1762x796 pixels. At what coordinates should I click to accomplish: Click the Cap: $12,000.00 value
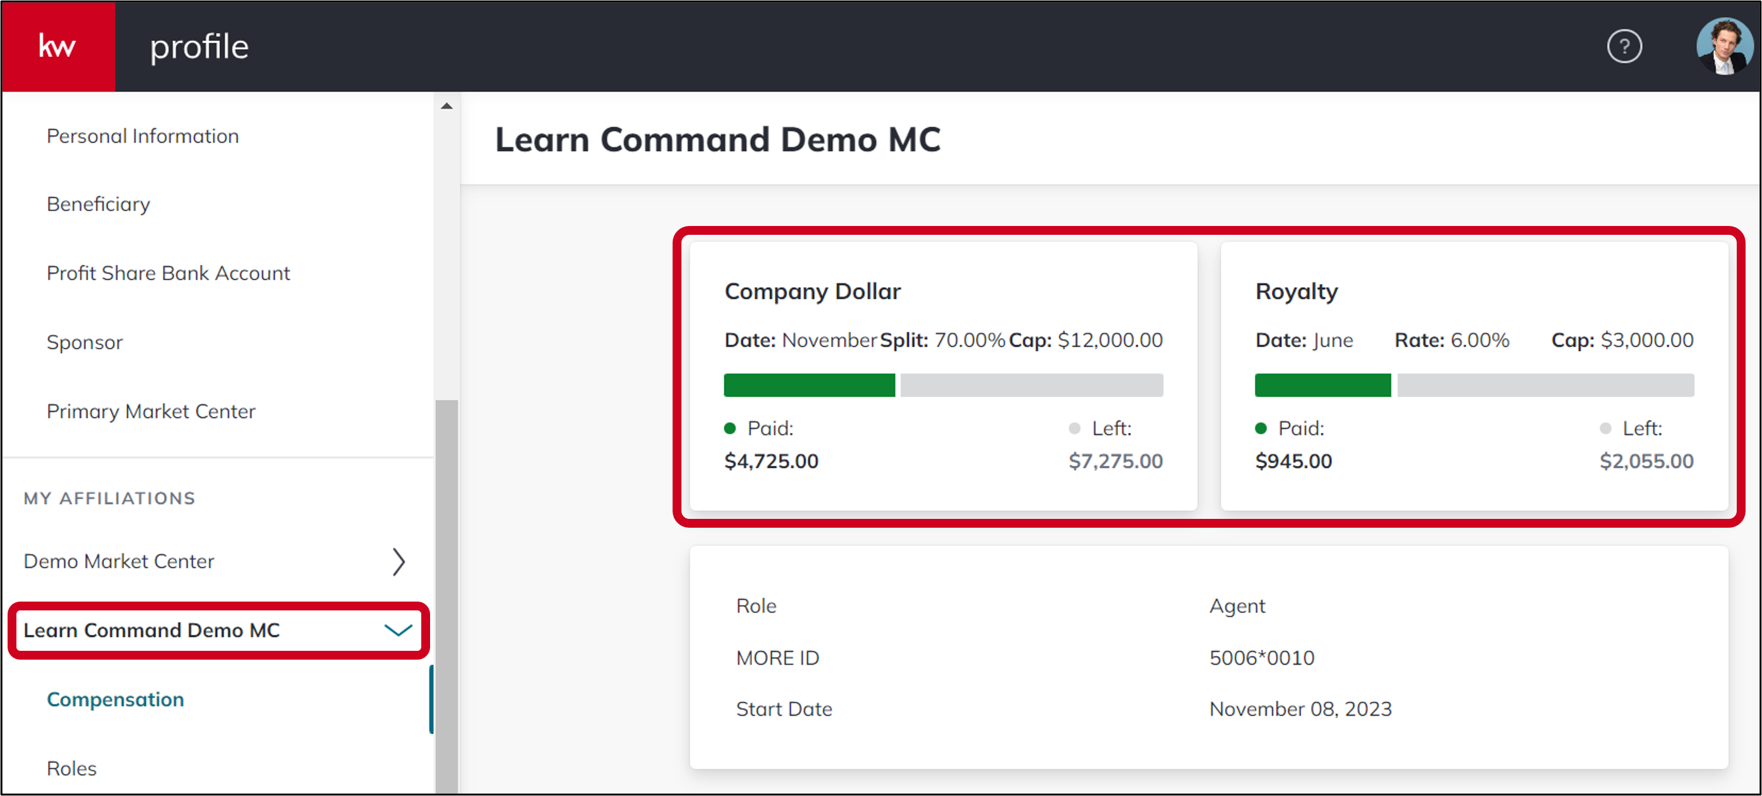point(1086,340)
